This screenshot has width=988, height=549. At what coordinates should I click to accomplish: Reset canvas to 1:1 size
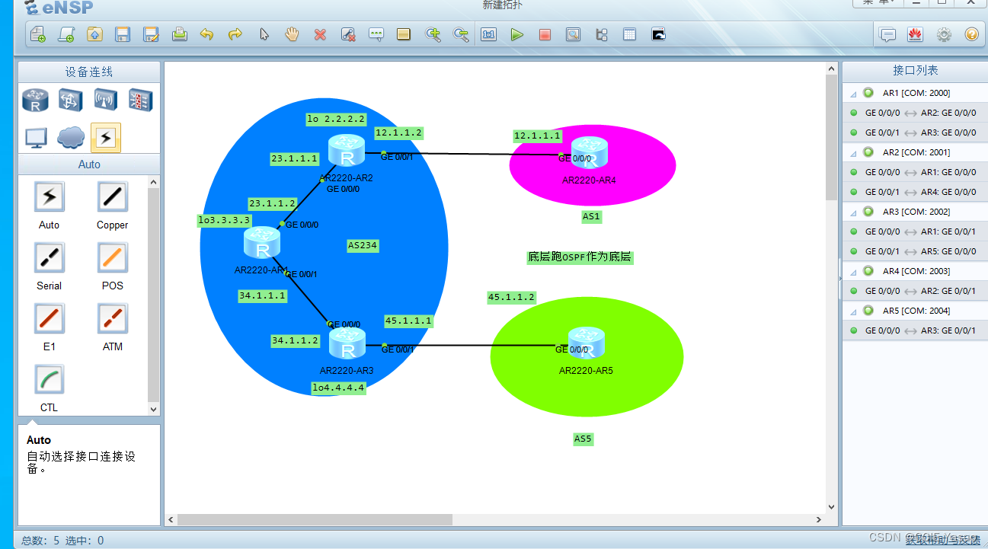[489, 34]
